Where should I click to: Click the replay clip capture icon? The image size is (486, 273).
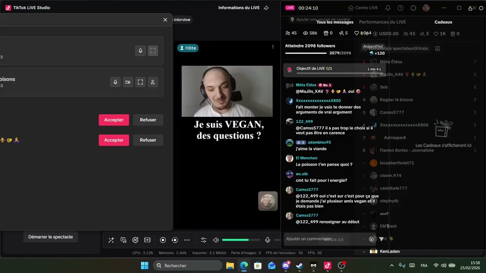point(175,240)
